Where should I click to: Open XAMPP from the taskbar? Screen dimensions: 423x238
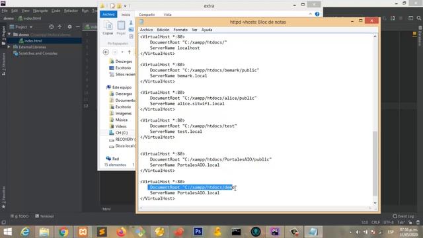pyautogui.click(x=83, y=232)
